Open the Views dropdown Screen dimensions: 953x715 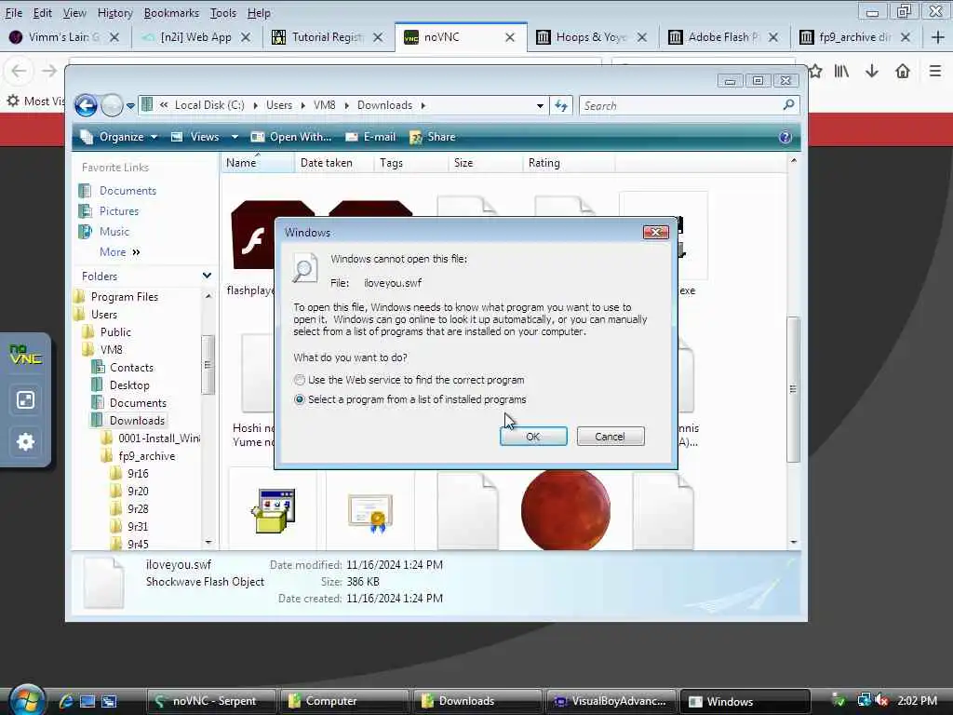point(204,137)
